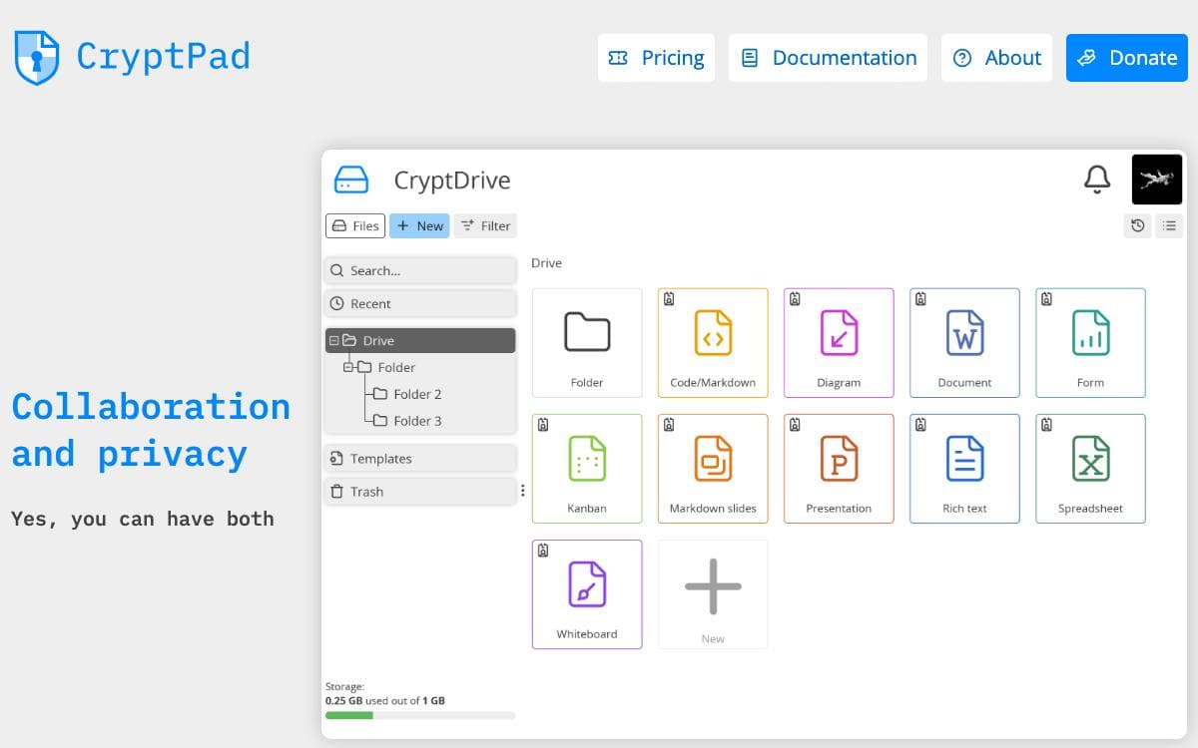
Task: Click lock badge on Diagram tile
Action: pos(795,299)
